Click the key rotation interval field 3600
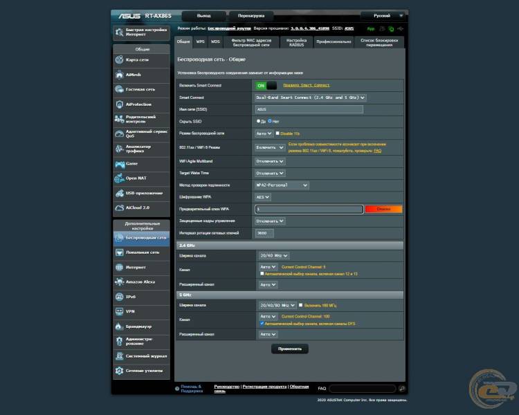This screenshot has width=519, height=415. pos(264,233)
